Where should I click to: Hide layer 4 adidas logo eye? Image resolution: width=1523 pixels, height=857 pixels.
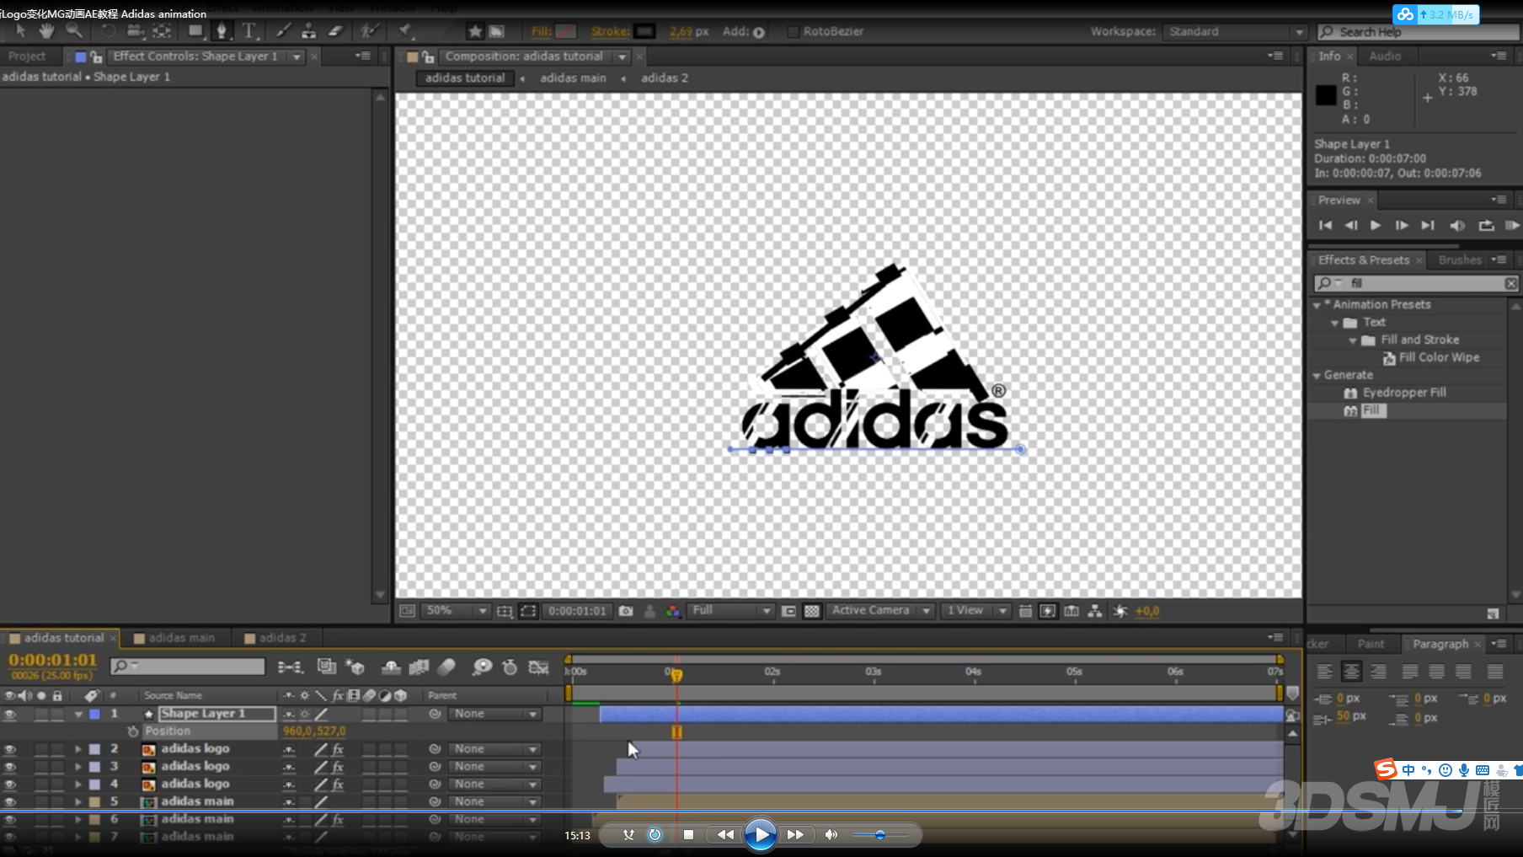[10, 785]
